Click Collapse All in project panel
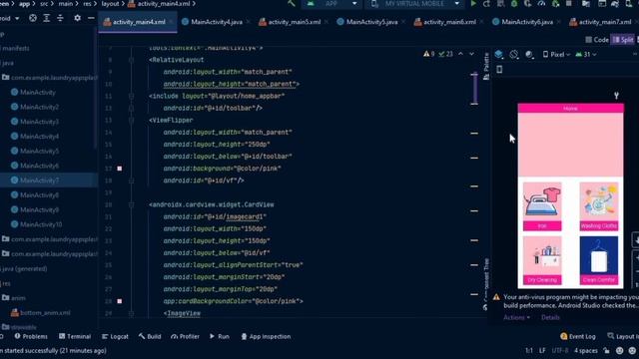 pos(60,18)
